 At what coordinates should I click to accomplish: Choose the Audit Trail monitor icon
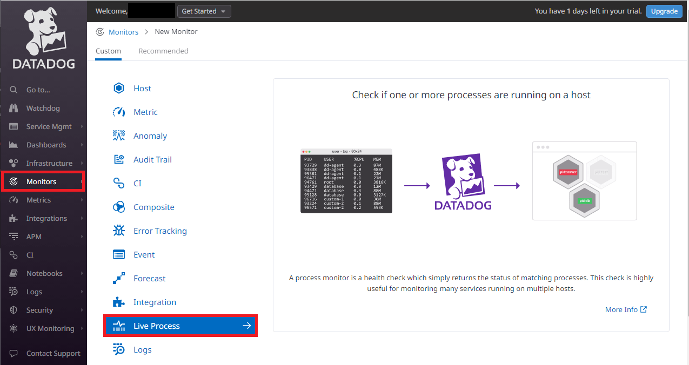coord(119,160)
